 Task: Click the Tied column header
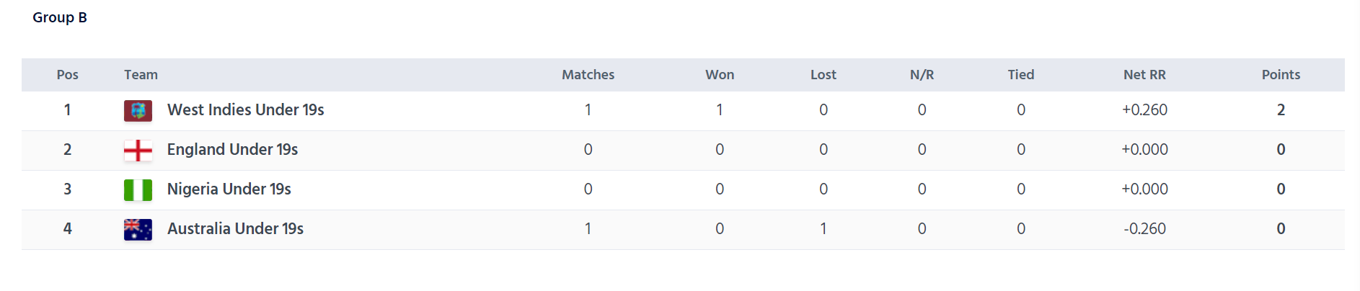click(x=1021, y=75)
